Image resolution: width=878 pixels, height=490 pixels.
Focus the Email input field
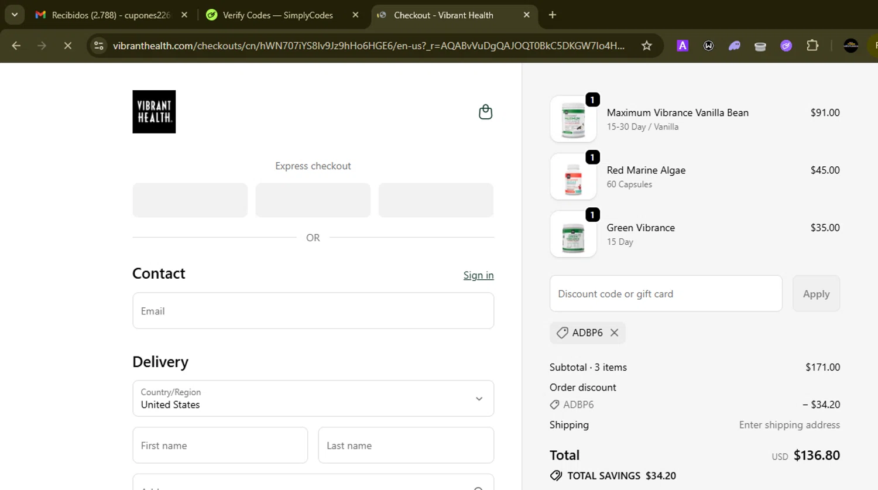tap(313, 311)
